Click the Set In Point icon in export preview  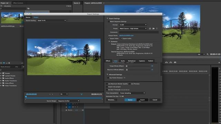(50, 94)
